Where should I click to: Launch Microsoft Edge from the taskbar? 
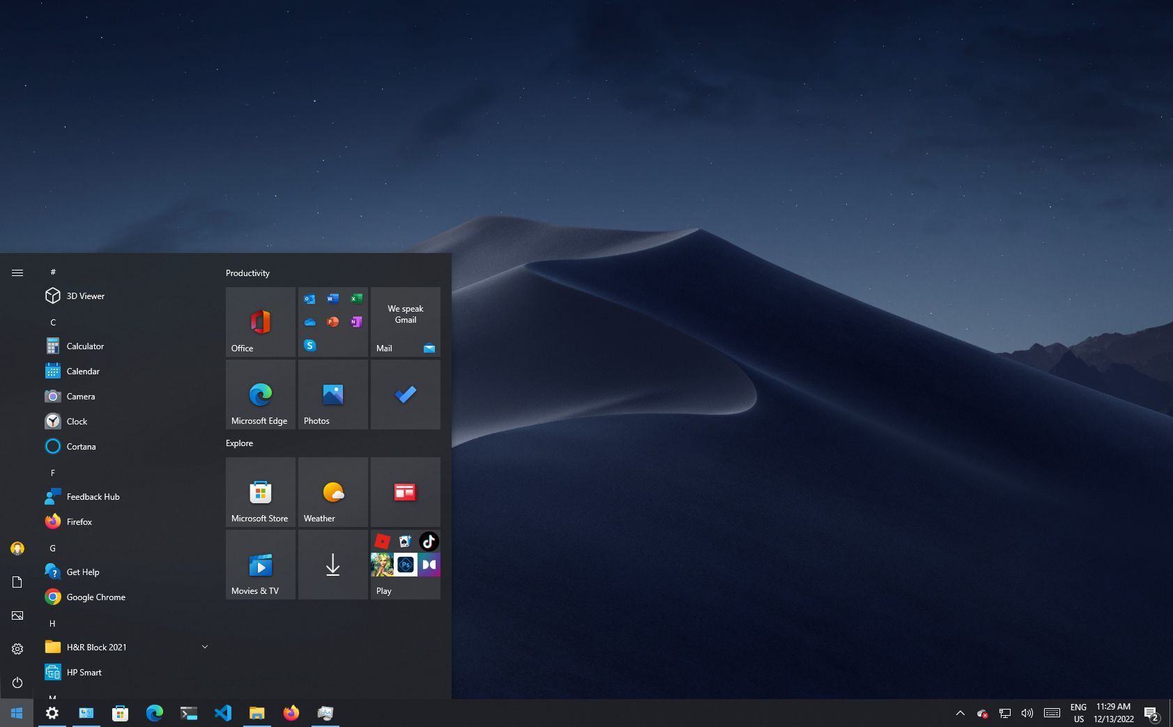(x=155, y=712)
